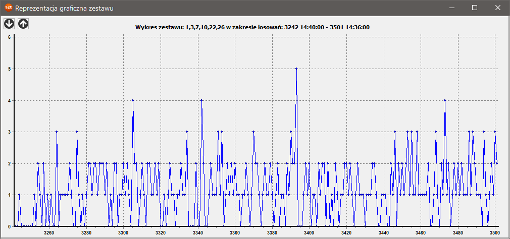Image resolution: width=510 pixels, height=239 pixels.
Task: Click x-axis label 3380
Action: coord(272,232)
